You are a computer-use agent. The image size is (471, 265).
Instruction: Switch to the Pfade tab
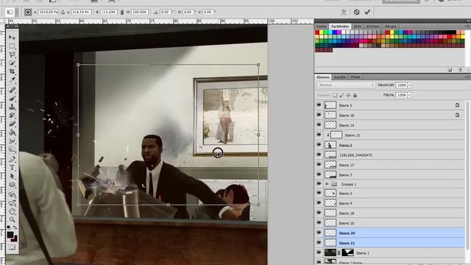[355, 77]
